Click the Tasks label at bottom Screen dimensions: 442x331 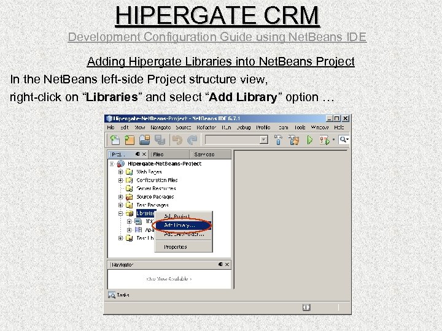tap(123, 295)
